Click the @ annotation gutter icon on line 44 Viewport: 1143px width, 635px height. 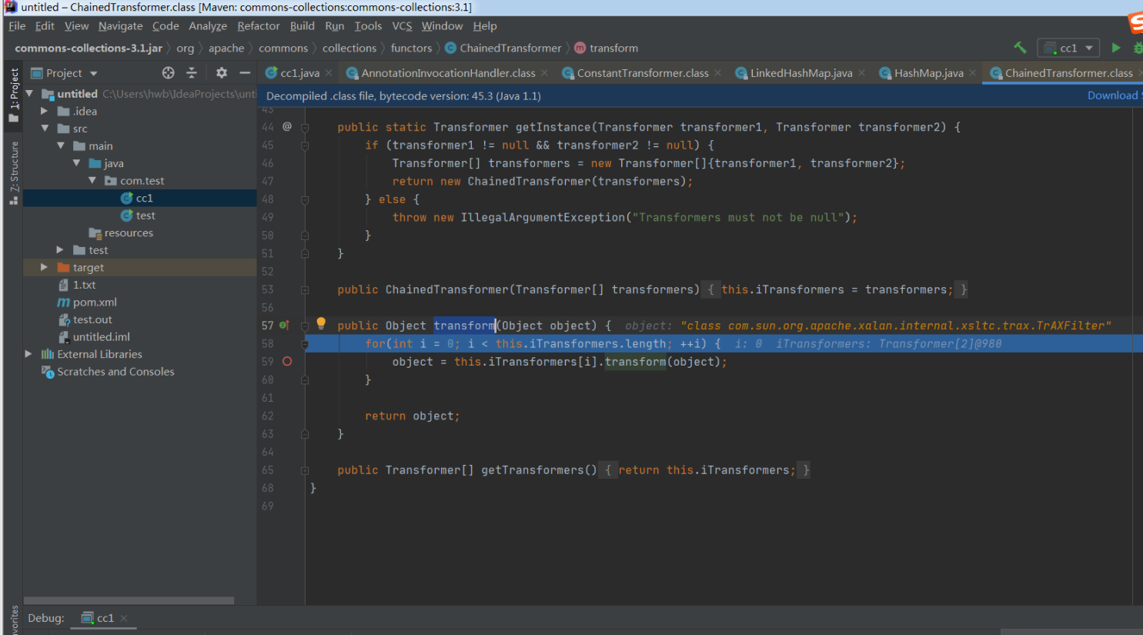(x=287, y=126)
